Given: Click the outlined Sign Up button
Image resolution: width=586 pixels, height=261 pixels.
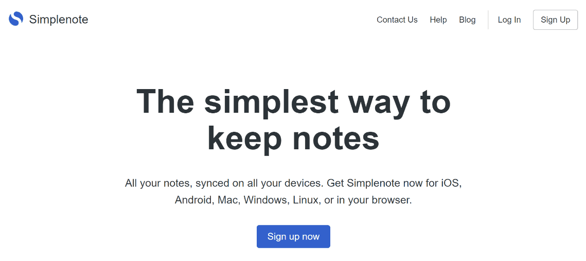Looking at the screenshot, I should pos(555,20).
